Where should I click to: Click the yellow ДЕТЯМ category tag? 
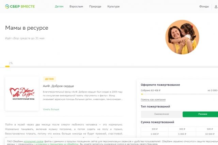(x=49, y=79)
